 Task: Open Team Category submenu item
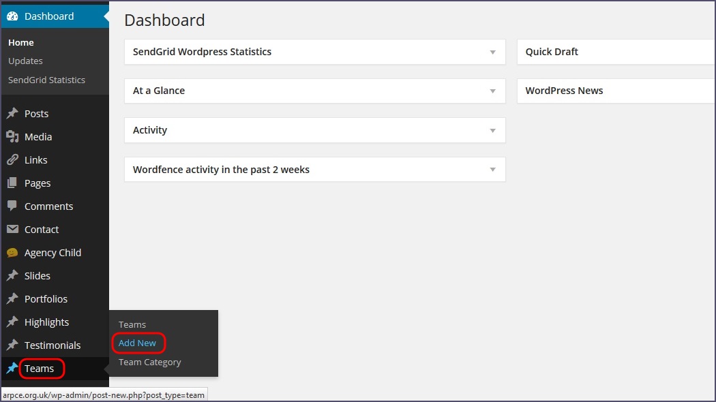point(149,362)
